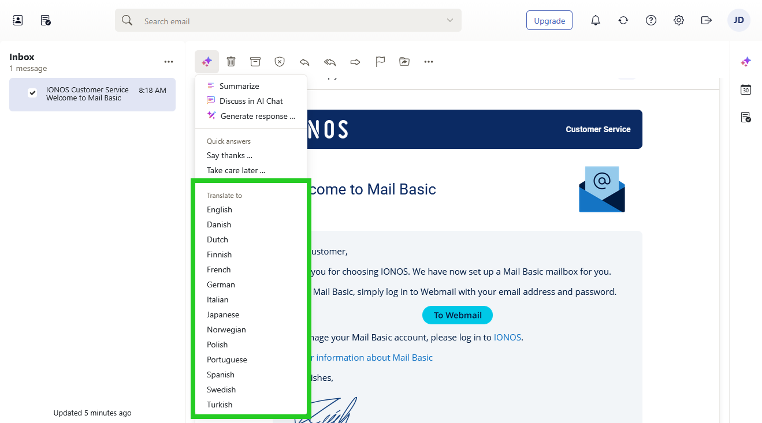The image size is (762, 423).
Task: Select the Reply All icon
Action: (329, 62)
